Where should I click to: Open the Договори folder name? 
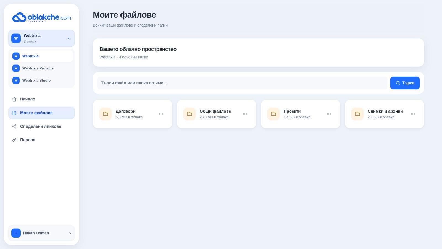click(126, 111)
